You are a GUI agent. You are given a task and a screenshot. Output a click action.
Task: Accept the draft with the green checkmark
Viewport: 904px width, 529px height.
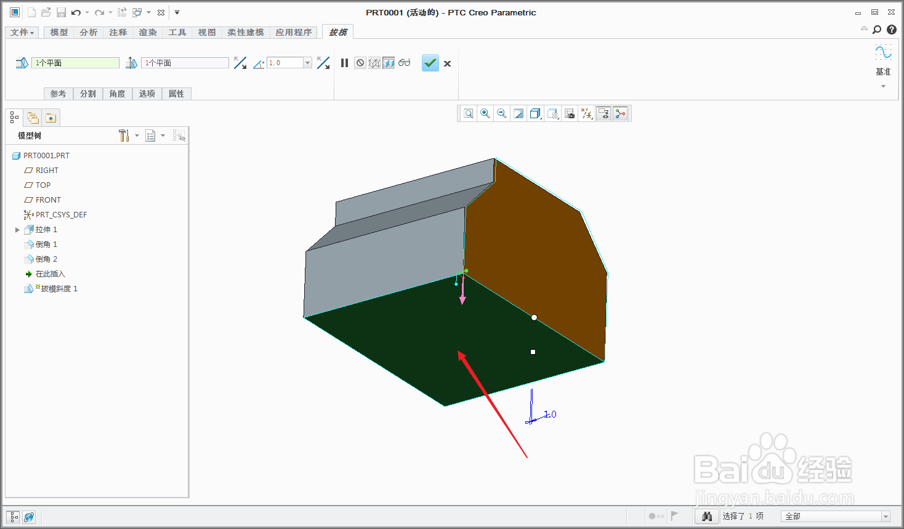point(430,63)
